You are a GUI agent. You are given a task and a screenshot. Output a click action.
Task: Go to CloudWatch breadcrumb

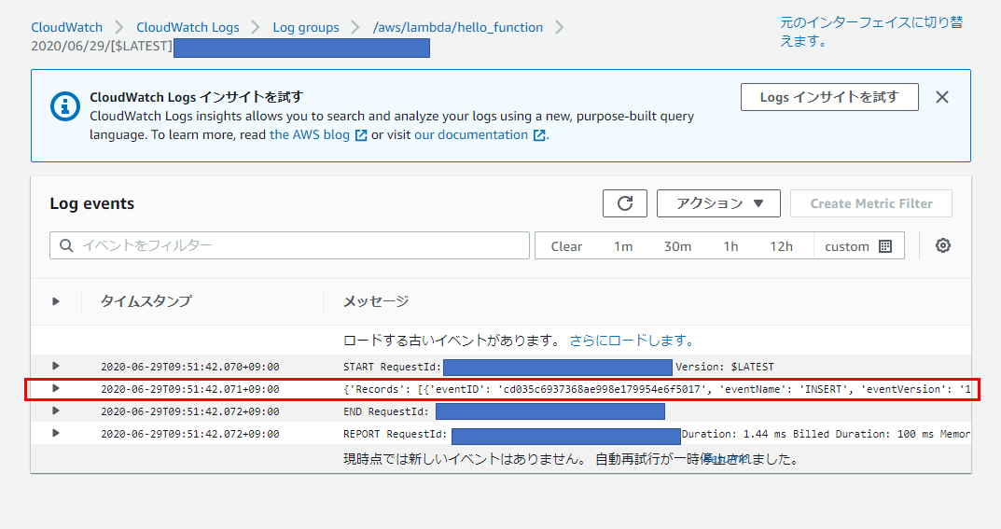(x=67, y=27)
